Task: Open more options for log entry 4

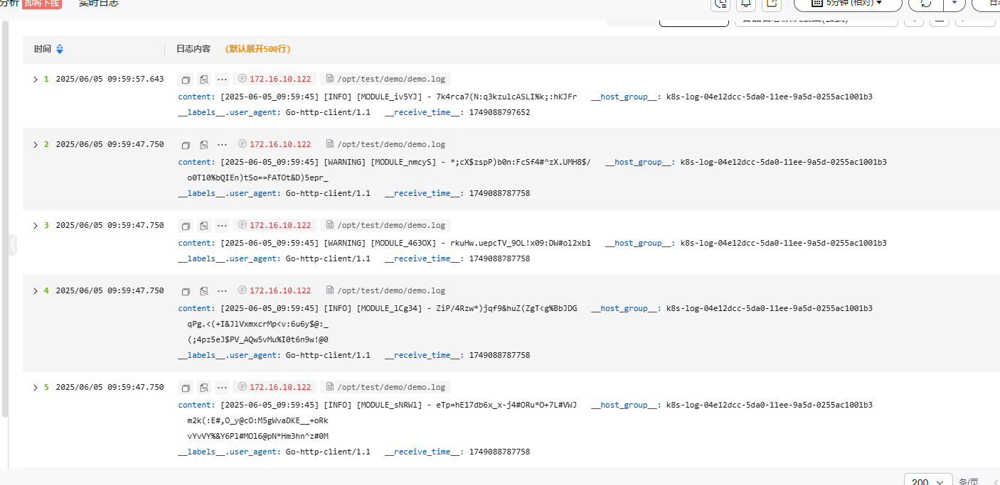Action: 223,291
